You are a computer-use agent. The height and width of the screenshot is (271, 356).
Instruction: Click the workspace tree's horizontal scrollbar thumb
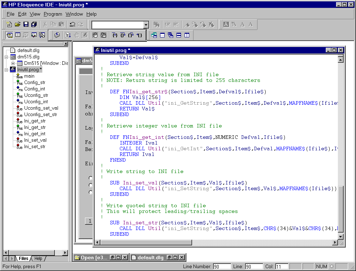(x=32, y=252)
